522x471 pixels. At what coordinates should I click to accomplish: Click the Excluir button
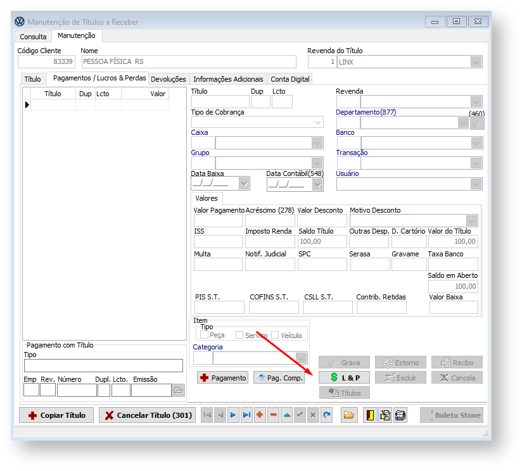[400, 377]
